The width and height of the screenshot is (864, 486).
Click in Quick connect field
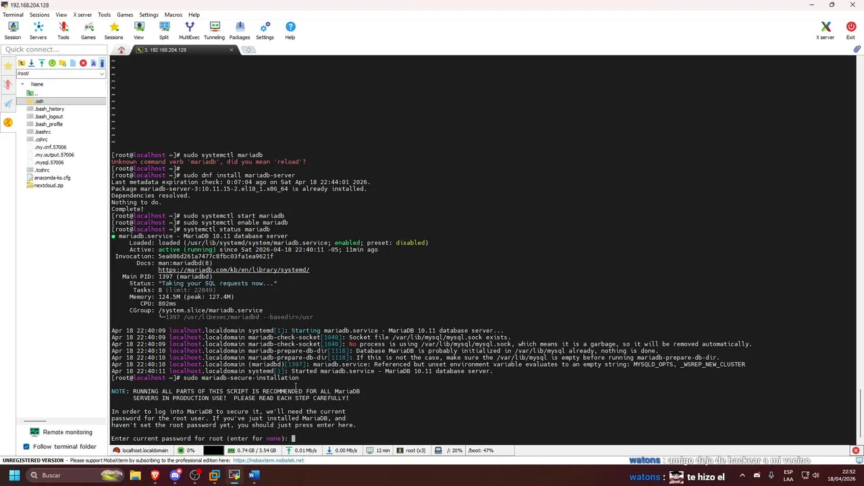53,49
